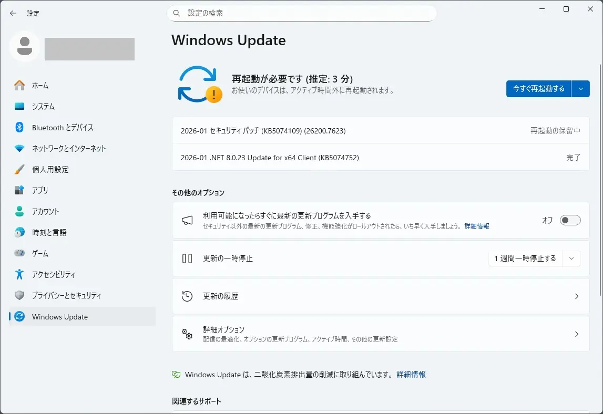
Task: Open 詳細オプション via its right chevron
Action: (x=576, y=334)
